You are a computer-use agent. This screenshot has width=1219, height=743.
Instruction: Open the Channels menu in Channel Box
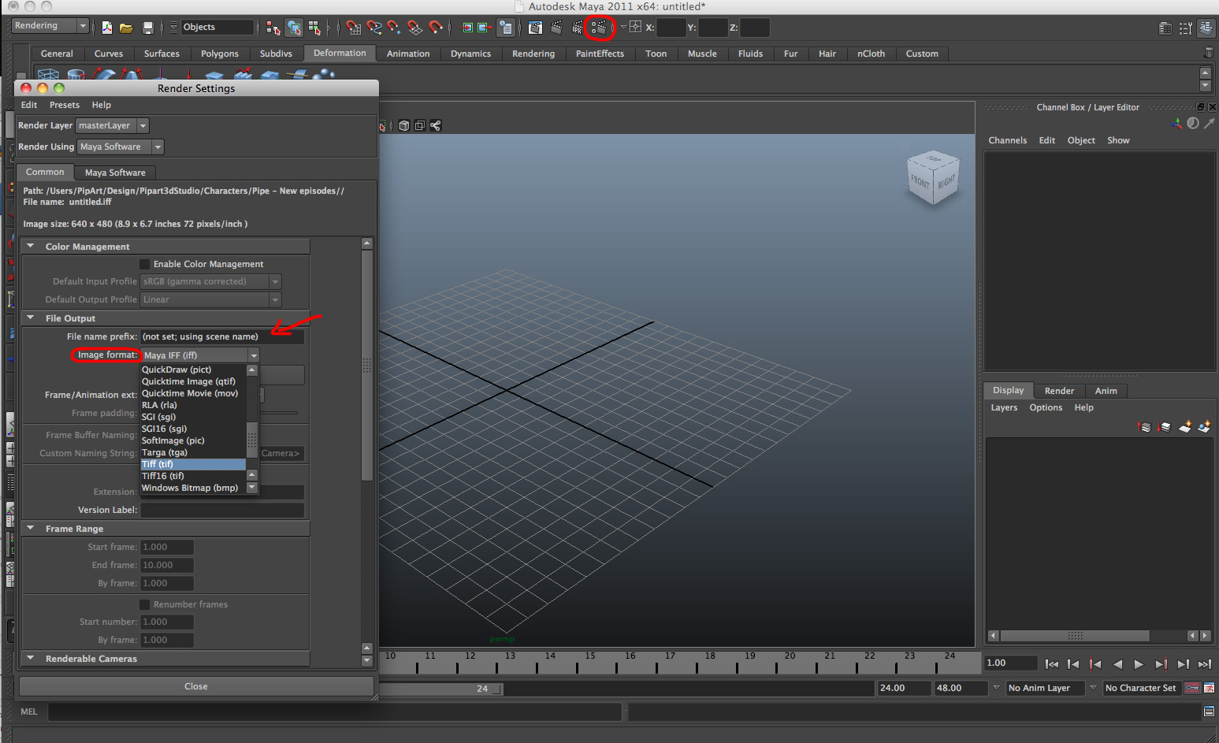coord(1008,140)
